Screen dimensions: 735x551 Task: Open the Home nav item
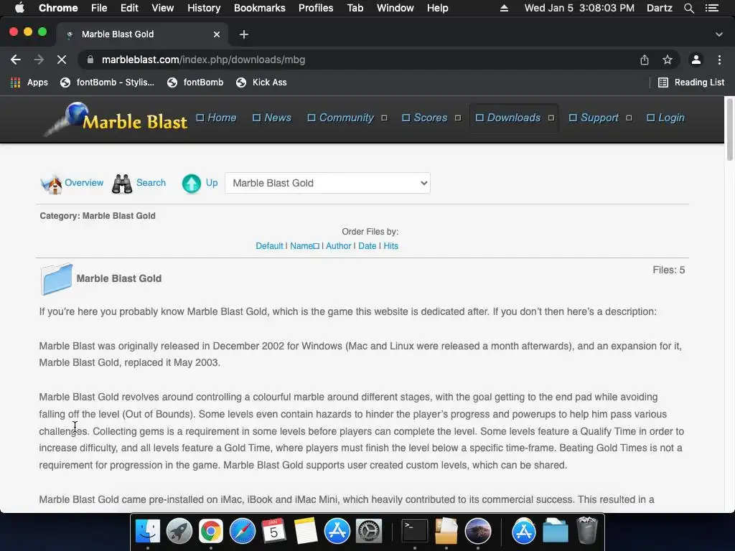point(217,118)
